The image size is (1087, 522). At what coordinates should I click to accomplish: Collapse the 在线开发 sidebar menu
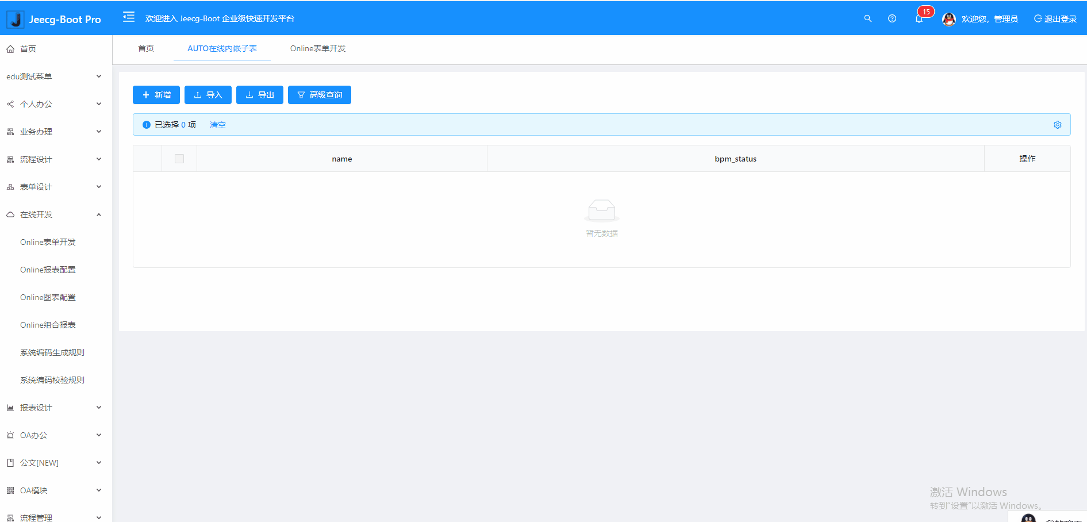55,214
